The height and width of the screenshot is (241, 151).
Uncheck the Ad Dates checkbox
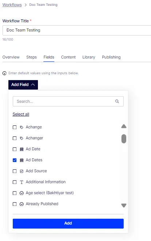tap(15, 160)
